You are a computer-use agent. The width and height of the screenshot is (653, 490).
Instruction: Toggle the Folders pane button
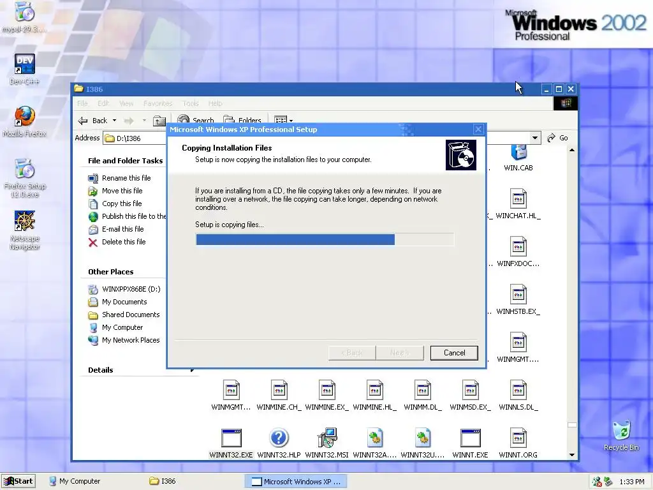[x=242, y=121]
